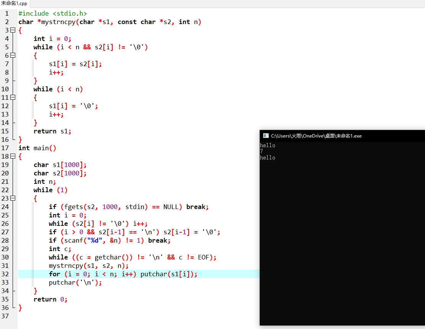The image size is (425, 329).
Task: Click line number 37 in the gutter
Action: coord(5,316)
